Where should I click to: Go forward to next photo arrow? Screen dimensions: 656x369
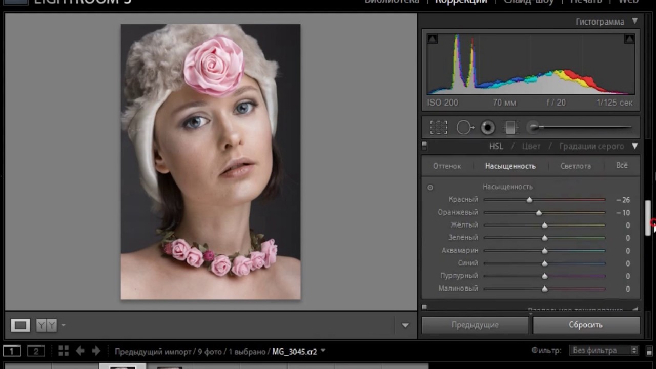(x=96, y=351)
